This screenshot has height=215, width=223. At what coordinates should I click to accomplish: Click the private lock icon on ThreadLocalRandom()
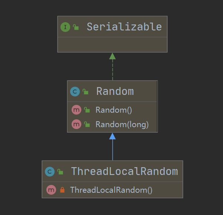tap(62, 190)
